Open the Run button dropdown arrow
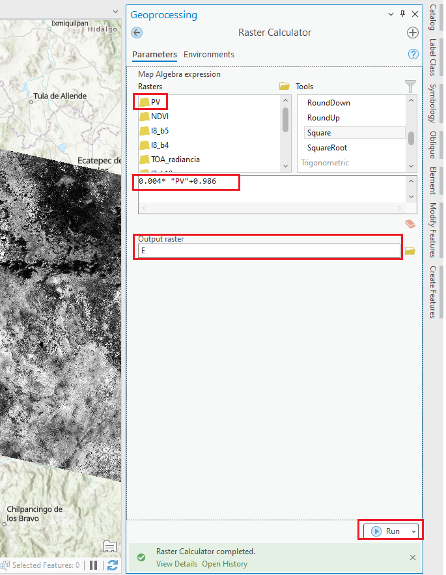The height and width of the screenshot is (575, 446). click(413, 531)
